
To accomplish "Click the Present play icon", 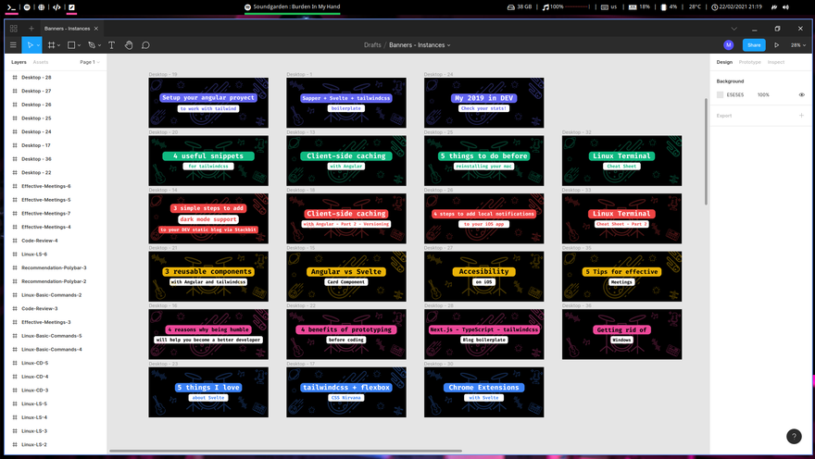I will tap(776, 44).
